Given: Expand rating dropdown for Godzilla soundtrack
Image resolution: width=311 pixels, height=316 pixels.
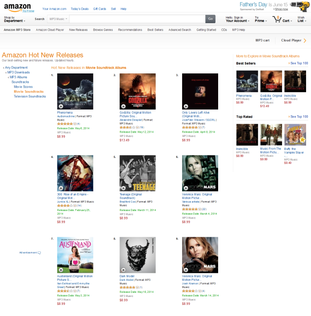Looking at the screenshot, I should 137,127.
